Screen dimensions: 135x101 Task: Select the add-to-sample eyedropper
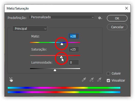click(x=92, y=79)
